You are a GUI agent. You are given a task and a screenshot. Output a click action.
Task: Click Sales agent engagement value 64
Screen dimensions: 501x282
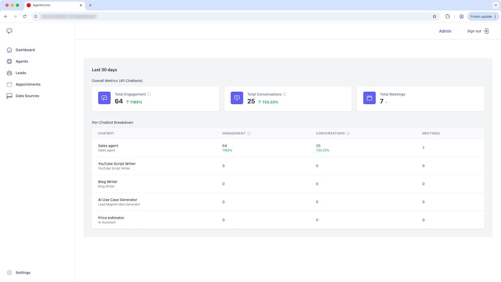click(224, 146)
